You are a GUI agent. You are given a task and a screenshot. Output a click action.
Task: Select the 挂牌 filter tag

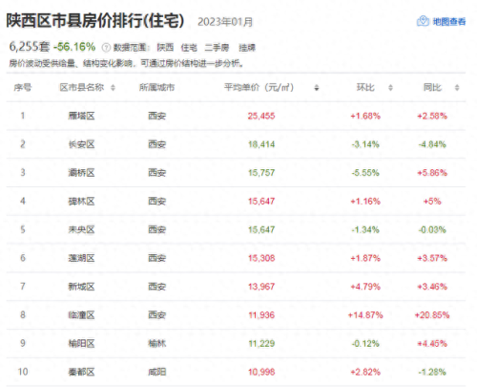(247, 48)
